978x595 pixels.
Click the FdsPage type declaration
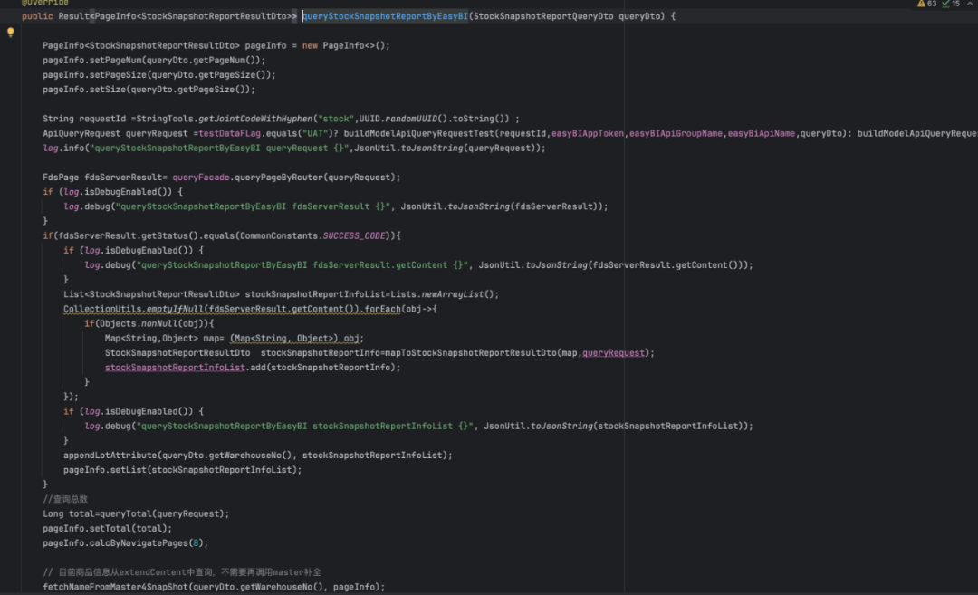(62, 178)
